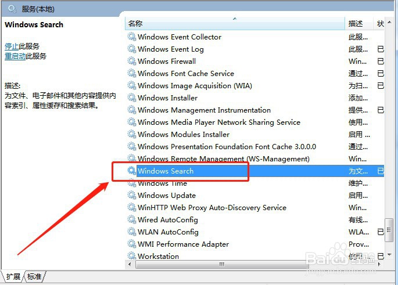
Task: Select the WMI Performance Adapter name
Action: [x=183, y=244]
